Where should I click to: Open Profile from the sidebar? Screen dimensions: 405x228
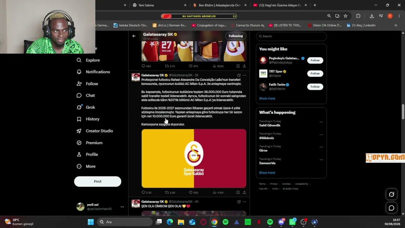tap(87, 155)
